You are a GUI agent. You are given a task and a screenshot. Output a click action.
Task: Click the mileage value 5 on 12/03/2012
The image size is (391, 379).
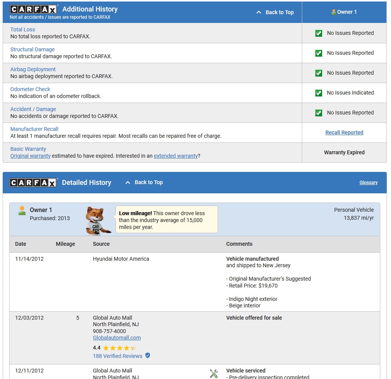78,318
